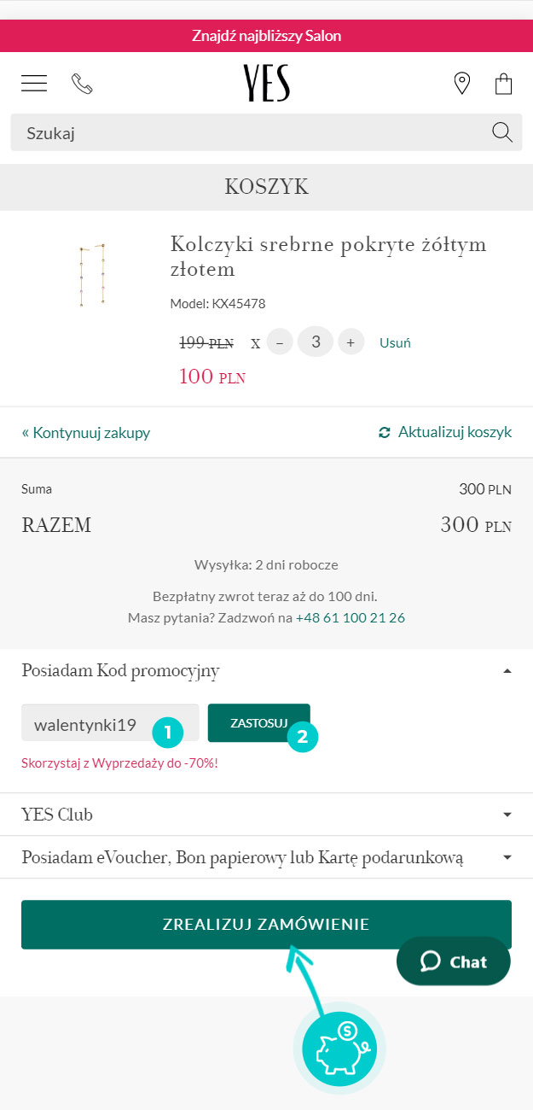Click ZREALIZUJ ZAMÓWIENIE to checkout
Image resolution: width=533 pixels, height=1110 pixels.
(266, 924)
